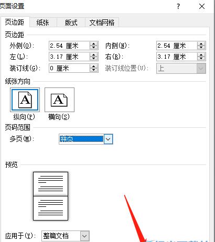Image resolution: width=215 pixels, height=242 pixels.
Task: Decrease the right margin value
Action: coord(201,59)
